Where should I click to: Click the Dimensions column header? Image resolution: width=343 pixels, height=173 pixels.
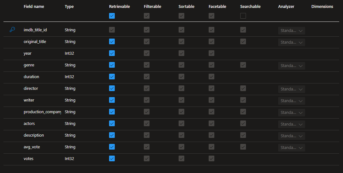pyautogui.click(x=322, y=7)
